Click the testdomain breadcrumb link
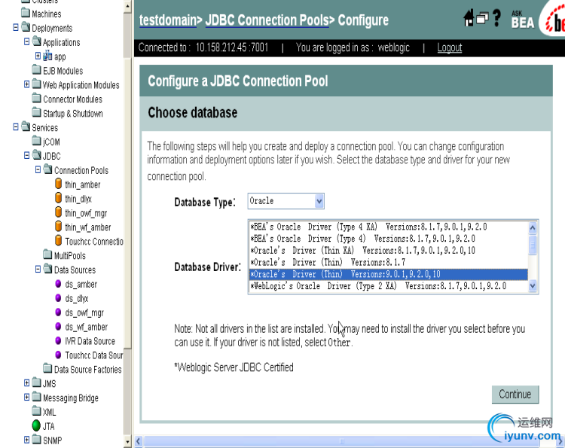 168,20
